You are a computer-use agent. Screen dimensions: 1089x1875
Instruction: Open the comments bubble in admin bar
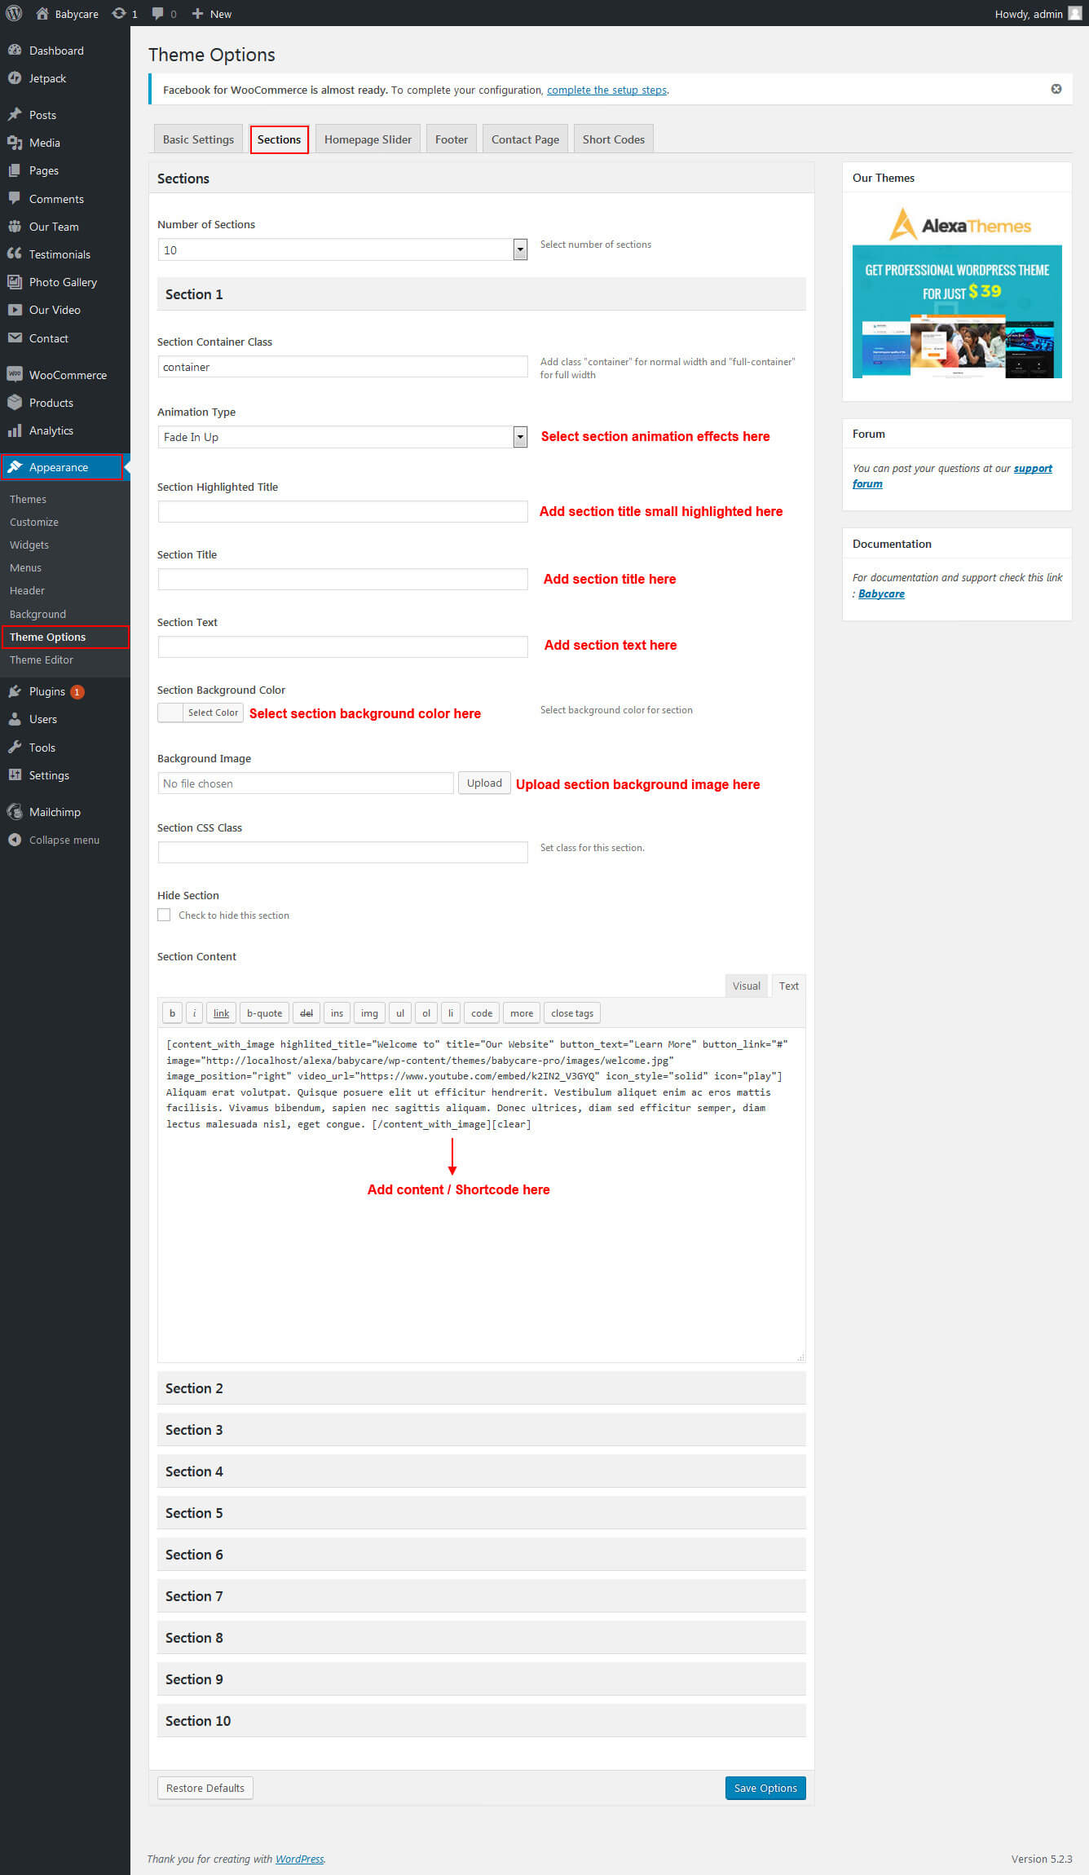click(x=158, y=13)
